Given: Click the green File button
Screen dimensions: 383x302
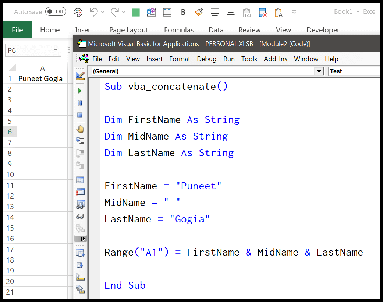Looking at the screenshot, I should pos(17,30).
